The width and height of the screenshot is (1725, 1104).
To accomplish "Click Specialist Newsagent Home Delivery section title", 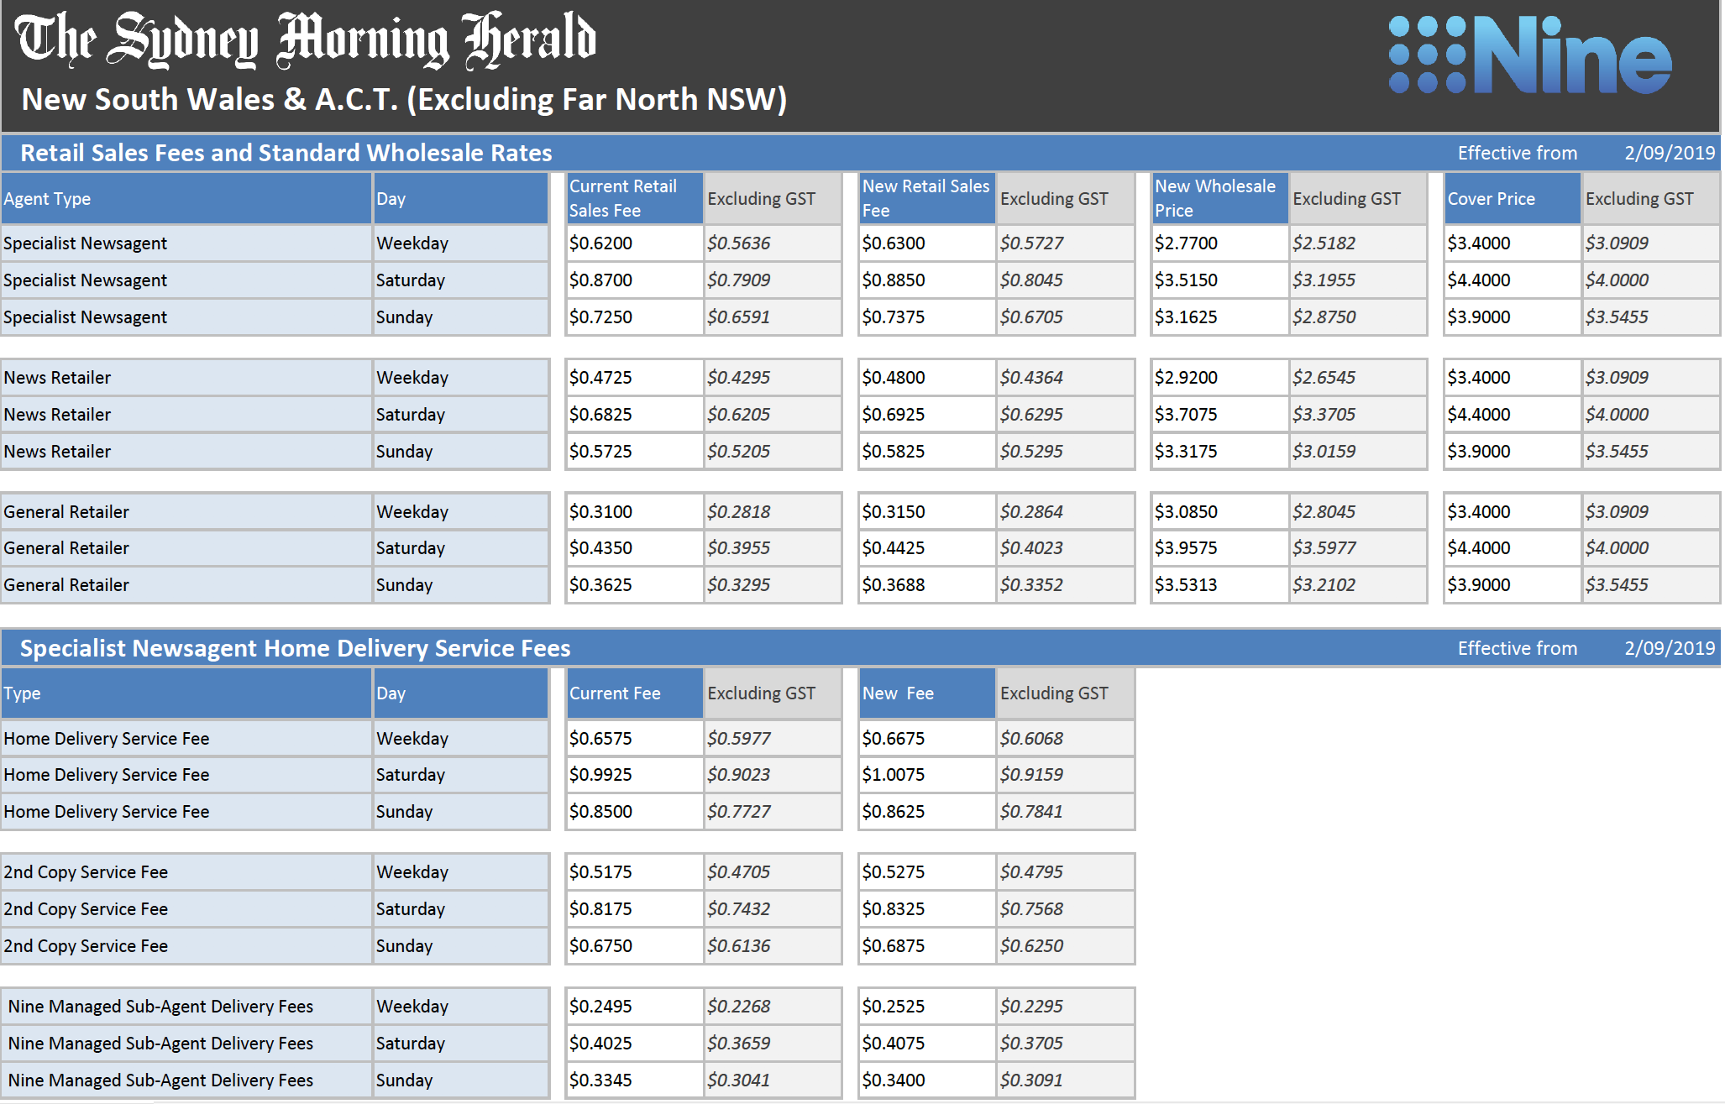I will (295, 648).
